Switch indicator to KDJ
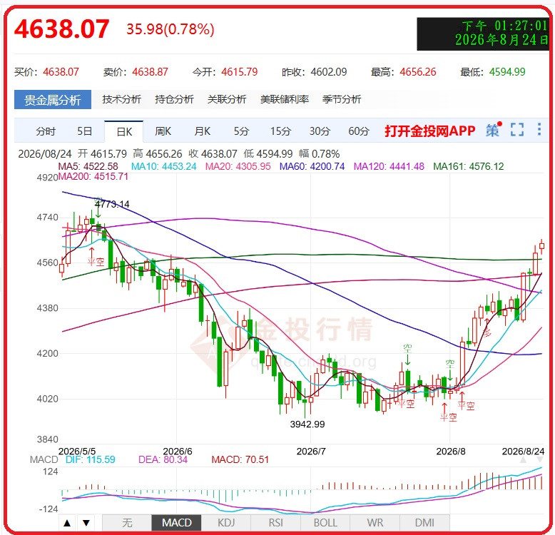 click(226, 523)
